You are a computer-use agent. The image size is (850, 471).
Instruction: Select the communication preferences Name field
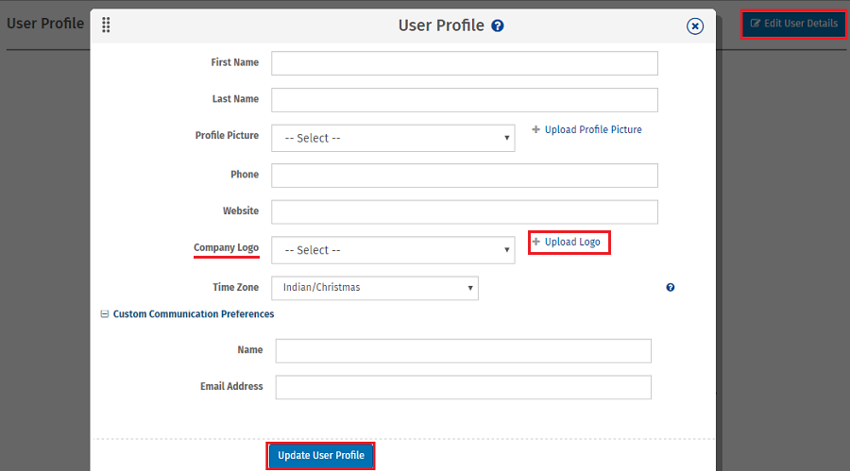[463, 351]
